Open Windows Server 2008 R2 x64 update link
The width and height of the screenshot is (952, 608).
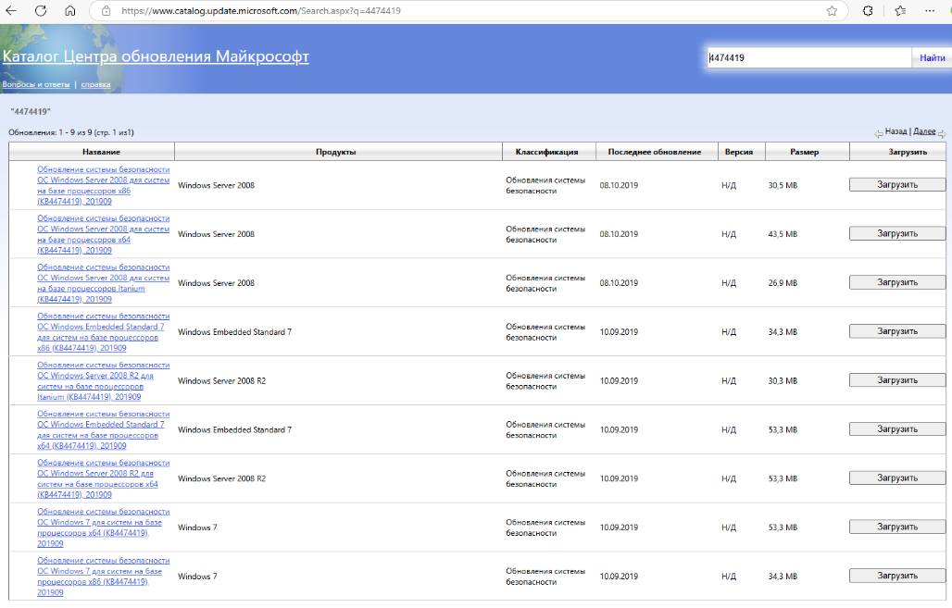(103, 478)
